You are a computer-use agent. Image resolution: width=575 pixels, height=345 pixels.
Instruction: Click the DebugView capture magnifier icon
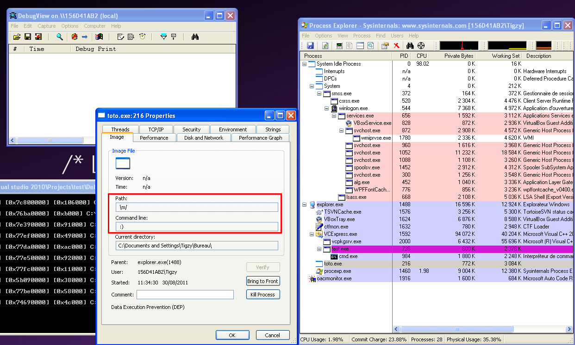[59, 37]
